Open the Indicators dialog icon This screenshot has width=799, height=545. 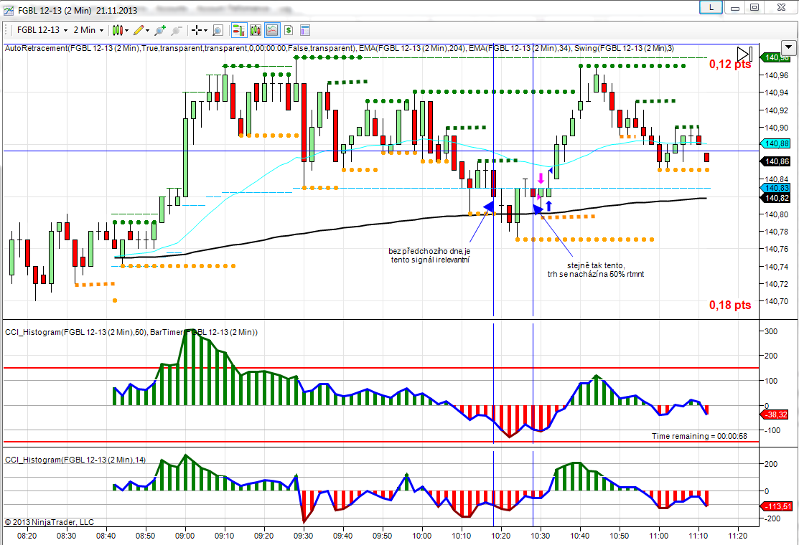tap(272, 31)
